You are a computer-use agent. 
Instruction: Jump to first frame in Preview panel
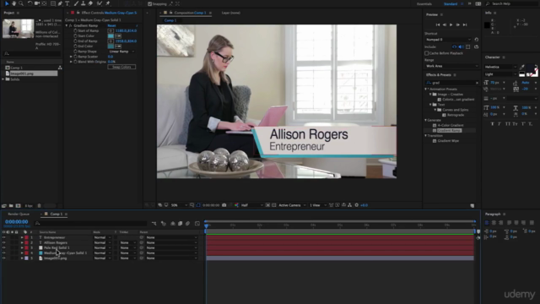click(438, 24)
